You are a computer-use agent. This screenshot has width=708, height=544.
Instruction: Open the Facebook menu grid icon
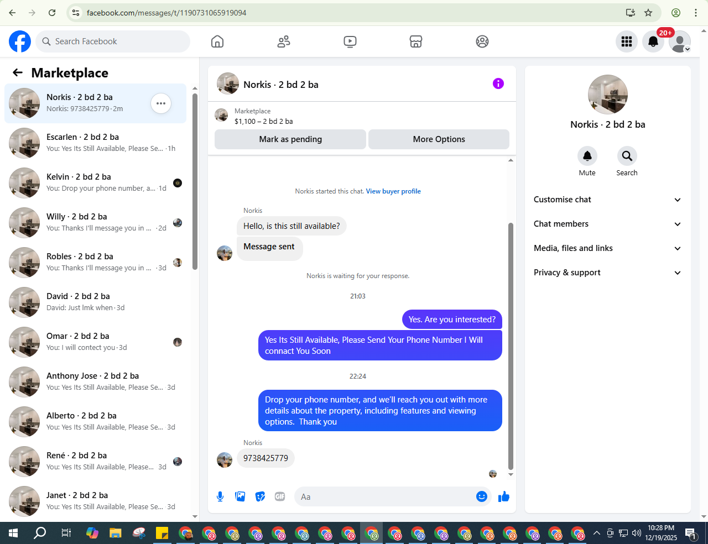[x=627, y=41]
